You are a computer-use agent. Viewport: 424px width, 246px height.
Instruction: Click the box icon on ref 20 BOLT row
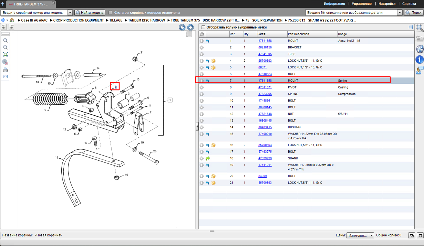click(213, 176)
